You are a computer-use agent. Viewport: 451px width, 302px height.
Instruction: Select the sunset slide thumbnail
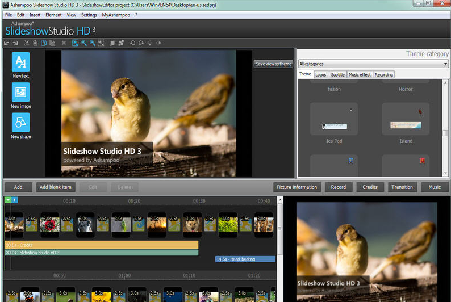pyautogui.click(x=157, y=225)
